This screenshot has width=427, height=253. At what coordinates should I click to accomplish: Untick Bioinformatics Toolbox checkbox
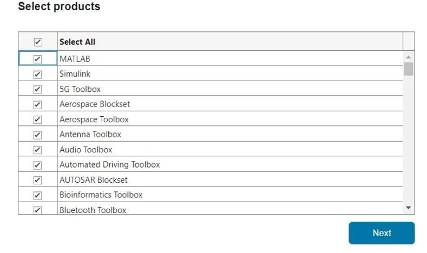pos(38,195)
